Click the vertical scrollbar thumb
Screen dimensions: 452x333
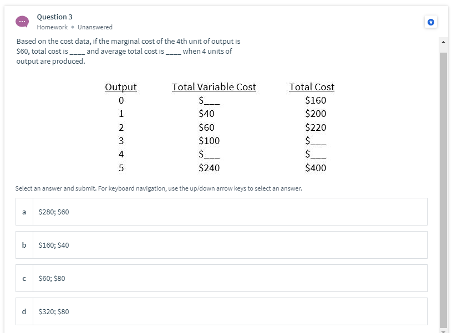point(443,190)
